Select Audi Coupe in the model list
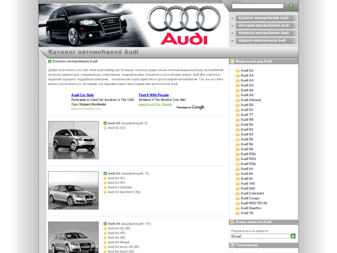This screenshot has width=337, height=253. coord(250,198)
